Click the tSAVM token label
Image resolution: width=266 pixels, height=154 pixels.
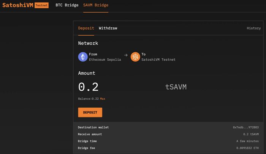coord(176,87)
